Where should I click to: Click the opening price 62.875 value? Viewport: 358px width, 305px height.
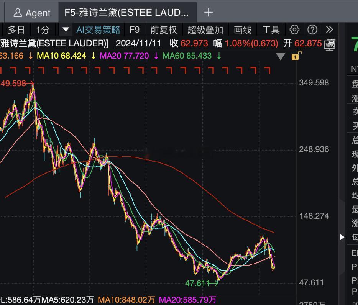pos(308,43)
